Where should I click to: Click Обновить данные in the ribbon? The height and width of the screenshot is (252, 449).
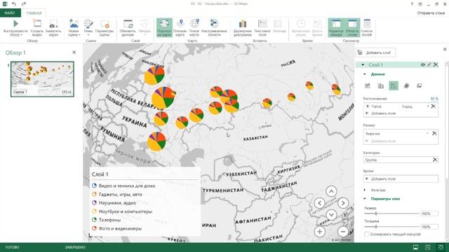tap(128, 28)
